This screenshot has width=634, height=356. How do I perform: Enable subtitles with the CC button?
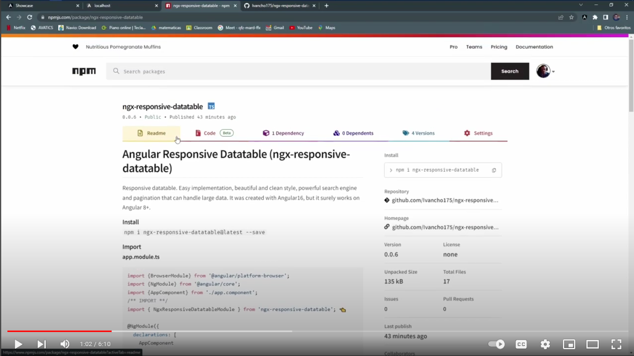click(x=521, y=344)
